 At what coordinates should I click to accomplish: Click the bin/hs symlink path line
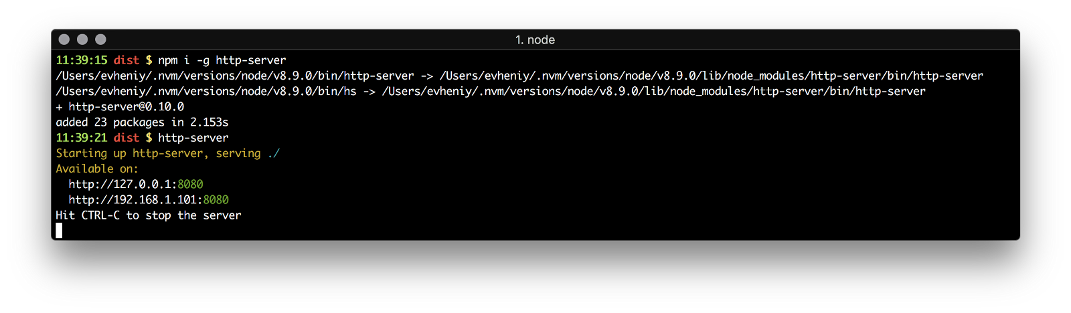[490, 92]
